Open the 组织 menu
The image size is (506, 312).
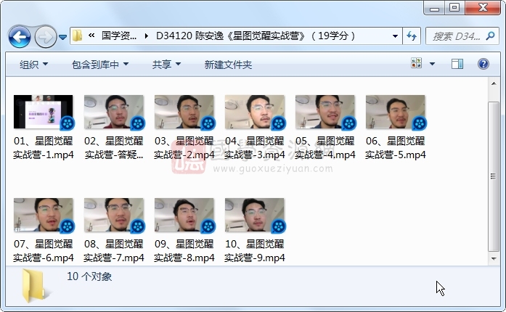(x=33, y=65)
